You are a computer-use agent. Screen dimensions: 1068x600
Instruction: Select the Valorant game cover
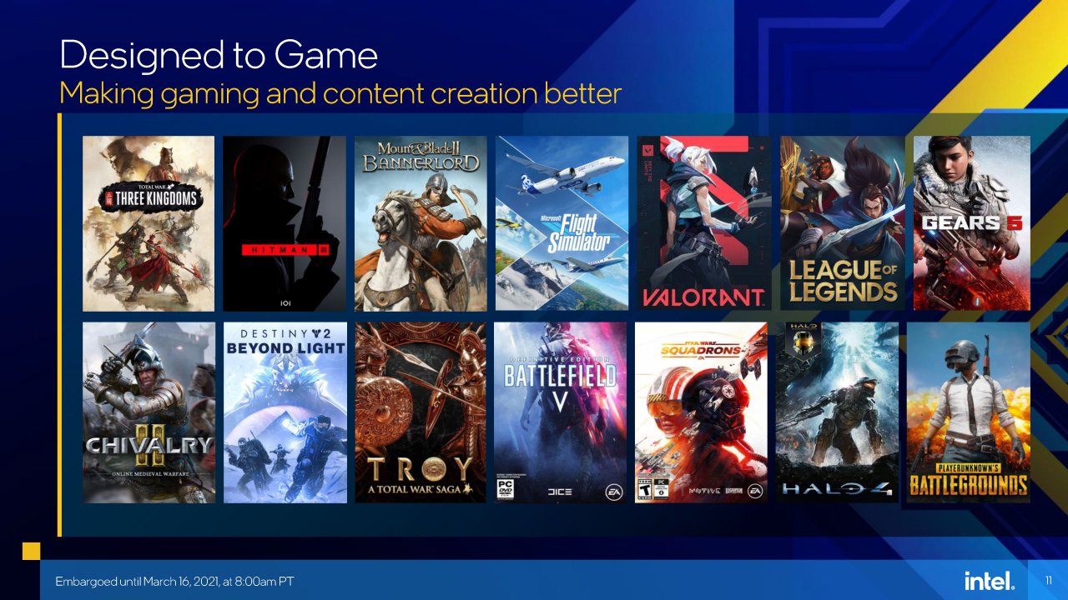703,223
